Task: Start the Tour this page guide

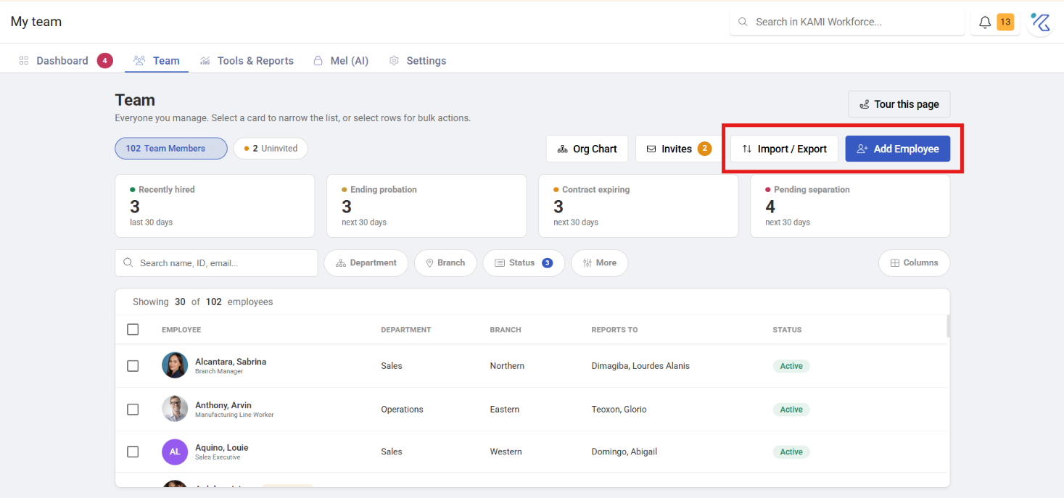Action: pyautogui.click(x=899, y=104)
